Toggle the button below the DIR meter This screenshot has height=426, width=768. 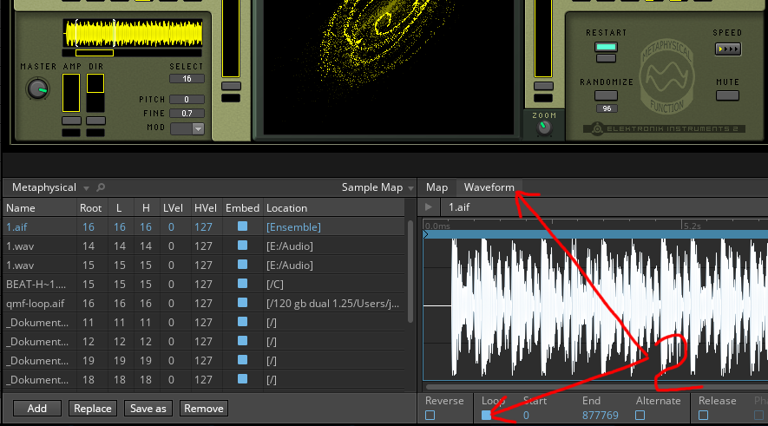click(x=95, y=121)
